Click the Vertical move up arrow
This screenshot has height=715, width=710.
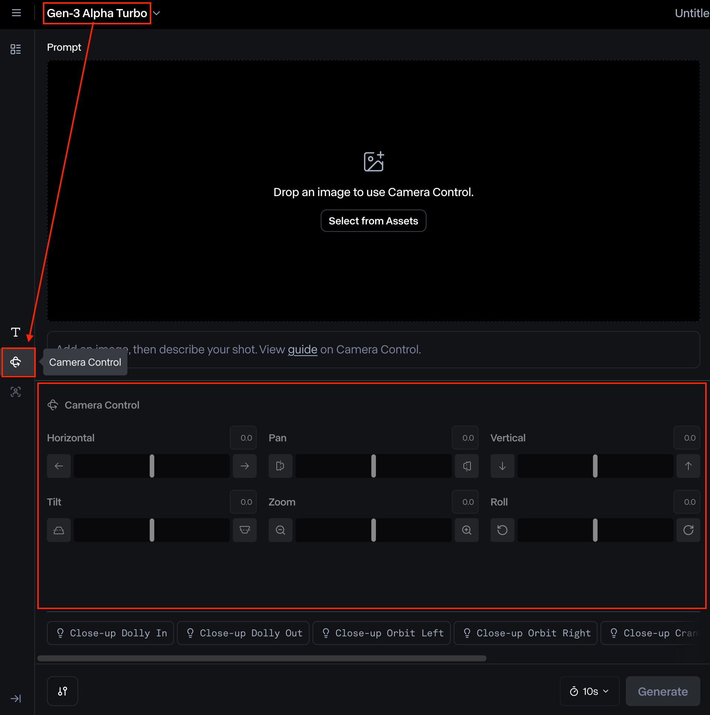pyautogui.click(x=688, y=466)
